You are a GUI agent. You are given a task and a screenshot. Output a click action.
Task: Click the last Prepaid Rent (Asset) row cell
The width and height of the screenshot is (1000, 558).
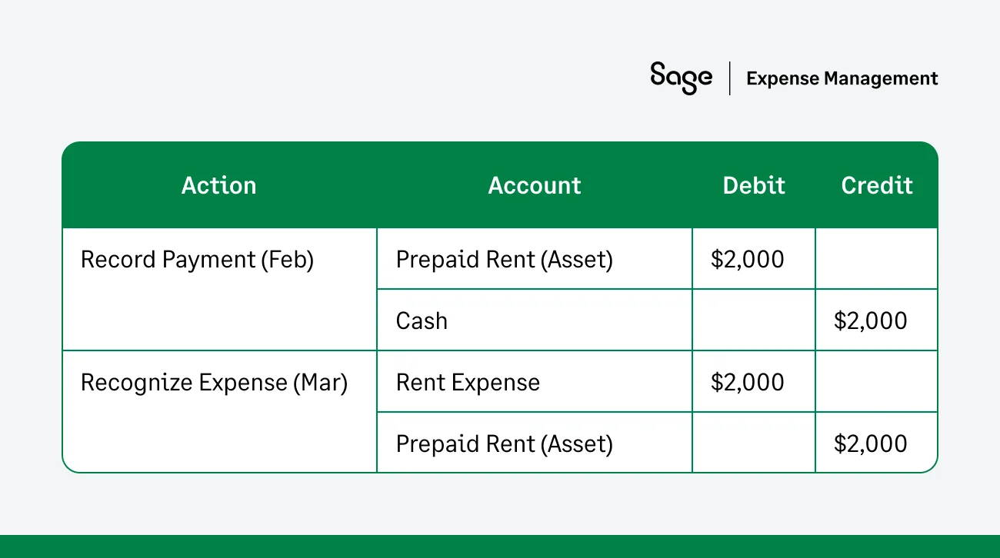pos(504,443)
